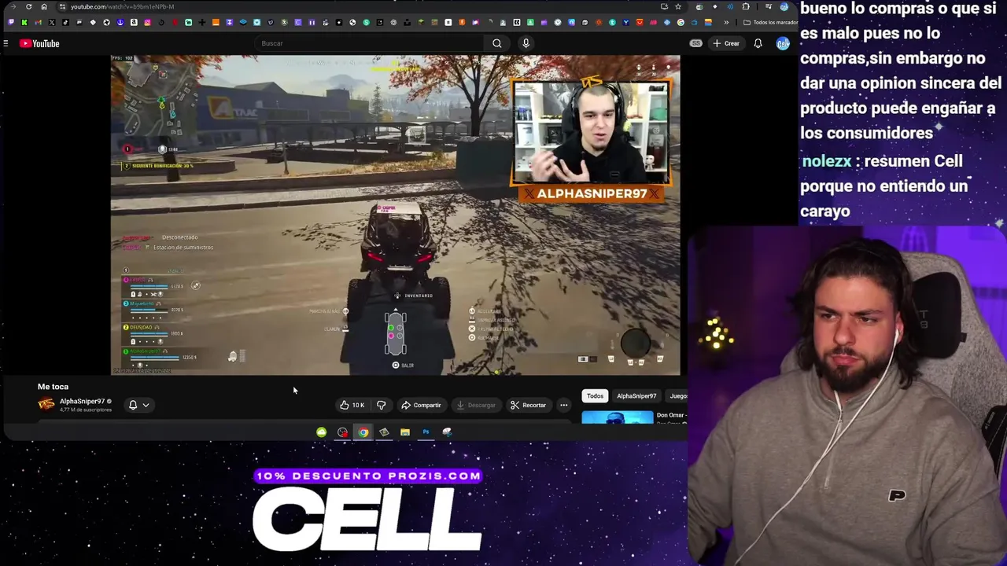This screenshot has height=566, width=1007.
Task: Go to the YouTube home logo
Action: pyautogui.click(x=39, y=43)
